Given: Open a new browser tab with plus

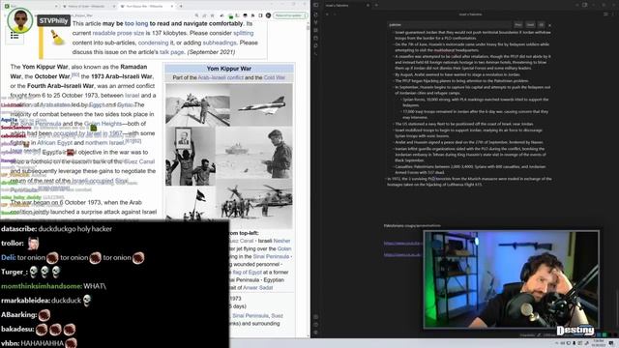Looking at the screenshot, I should tap(181, 6).
